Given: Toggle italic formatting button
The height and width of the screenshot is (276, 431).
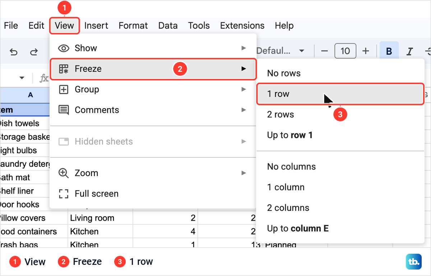Looking at the screenshot, I should pos(409,51).
